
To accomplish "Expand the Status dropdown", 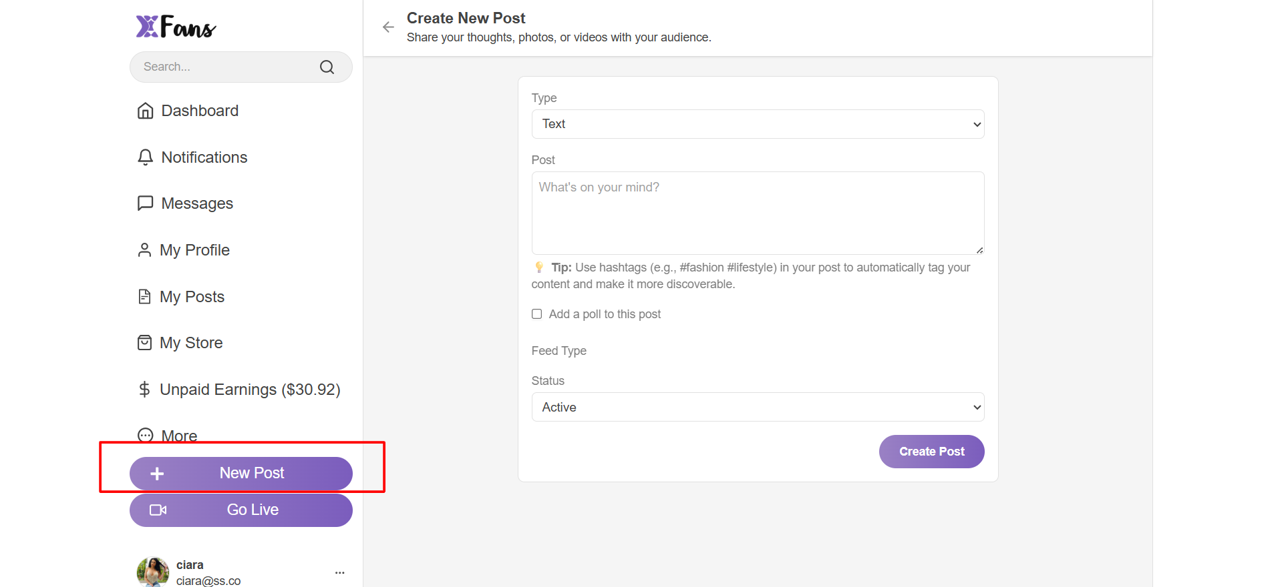I will point(758,407).
